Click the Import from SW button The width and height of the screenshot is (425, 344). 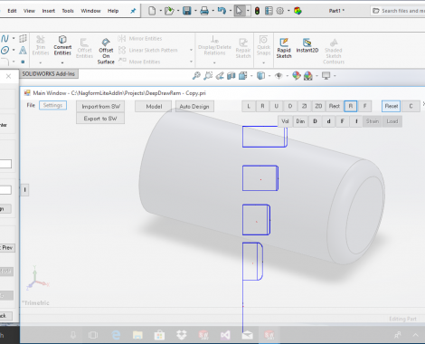pyautogui.click(x=100, y=106)
